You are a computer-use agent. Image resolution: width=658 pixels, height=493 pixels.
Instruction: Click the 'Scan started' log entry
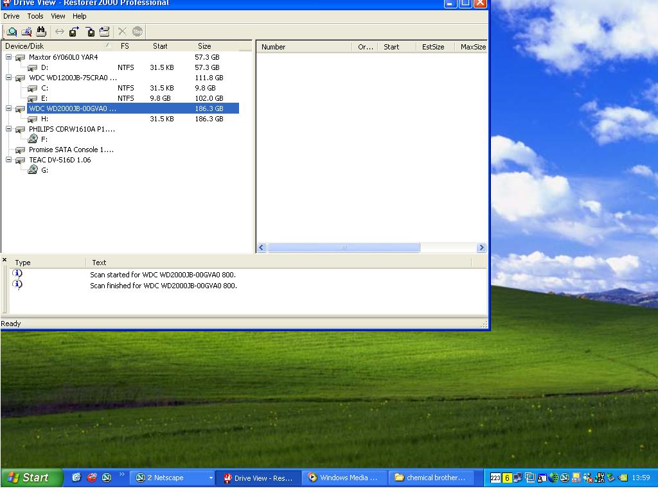(x=163, y=275)
